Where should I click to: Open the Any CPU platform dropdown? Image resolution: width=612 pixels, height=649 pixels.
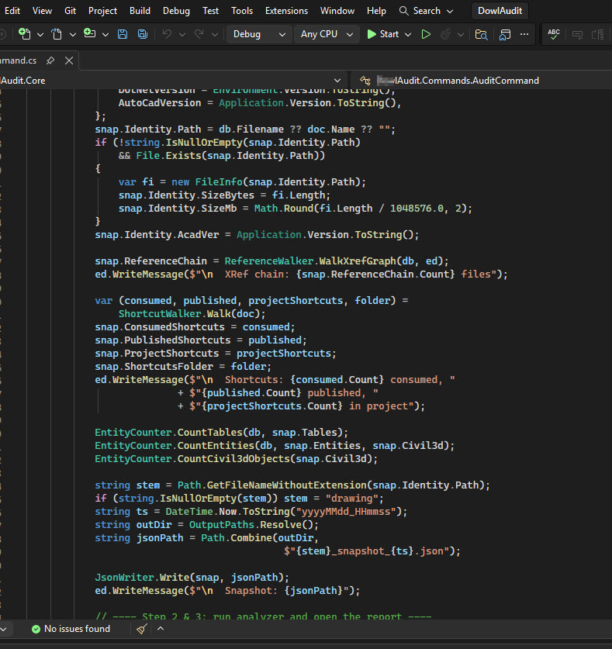(326, 34)
